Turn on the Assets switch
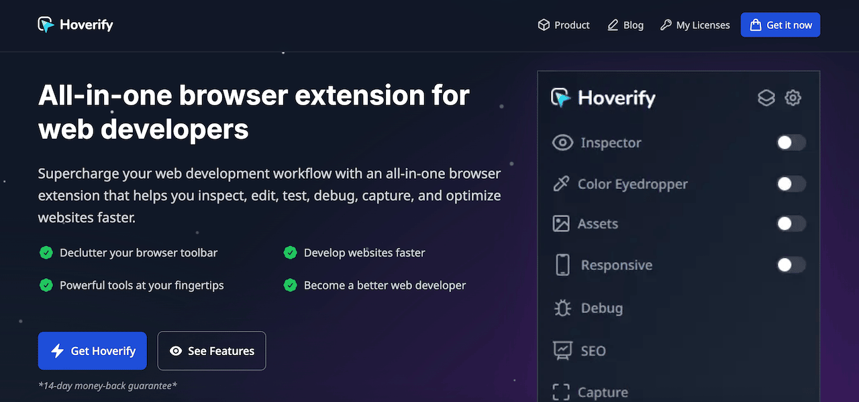 791,224
